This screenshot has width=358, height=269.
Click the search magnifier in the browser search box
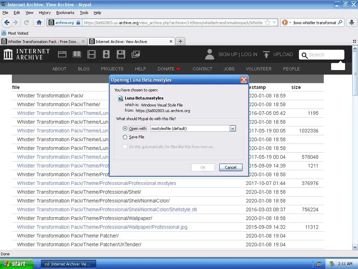click(340, 22)
